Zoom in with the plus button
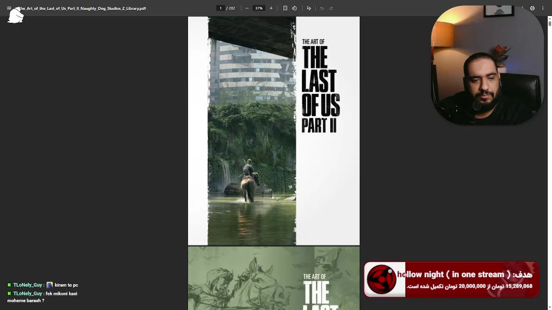Image resolution: width=552 pixels, height=310 pixels. click(x=271, y=8)
